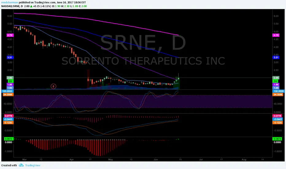The width and height of the screenshot is (286, 169).
Task: Open the TradingView link beside Created with
Action: [x=33, y=165]
